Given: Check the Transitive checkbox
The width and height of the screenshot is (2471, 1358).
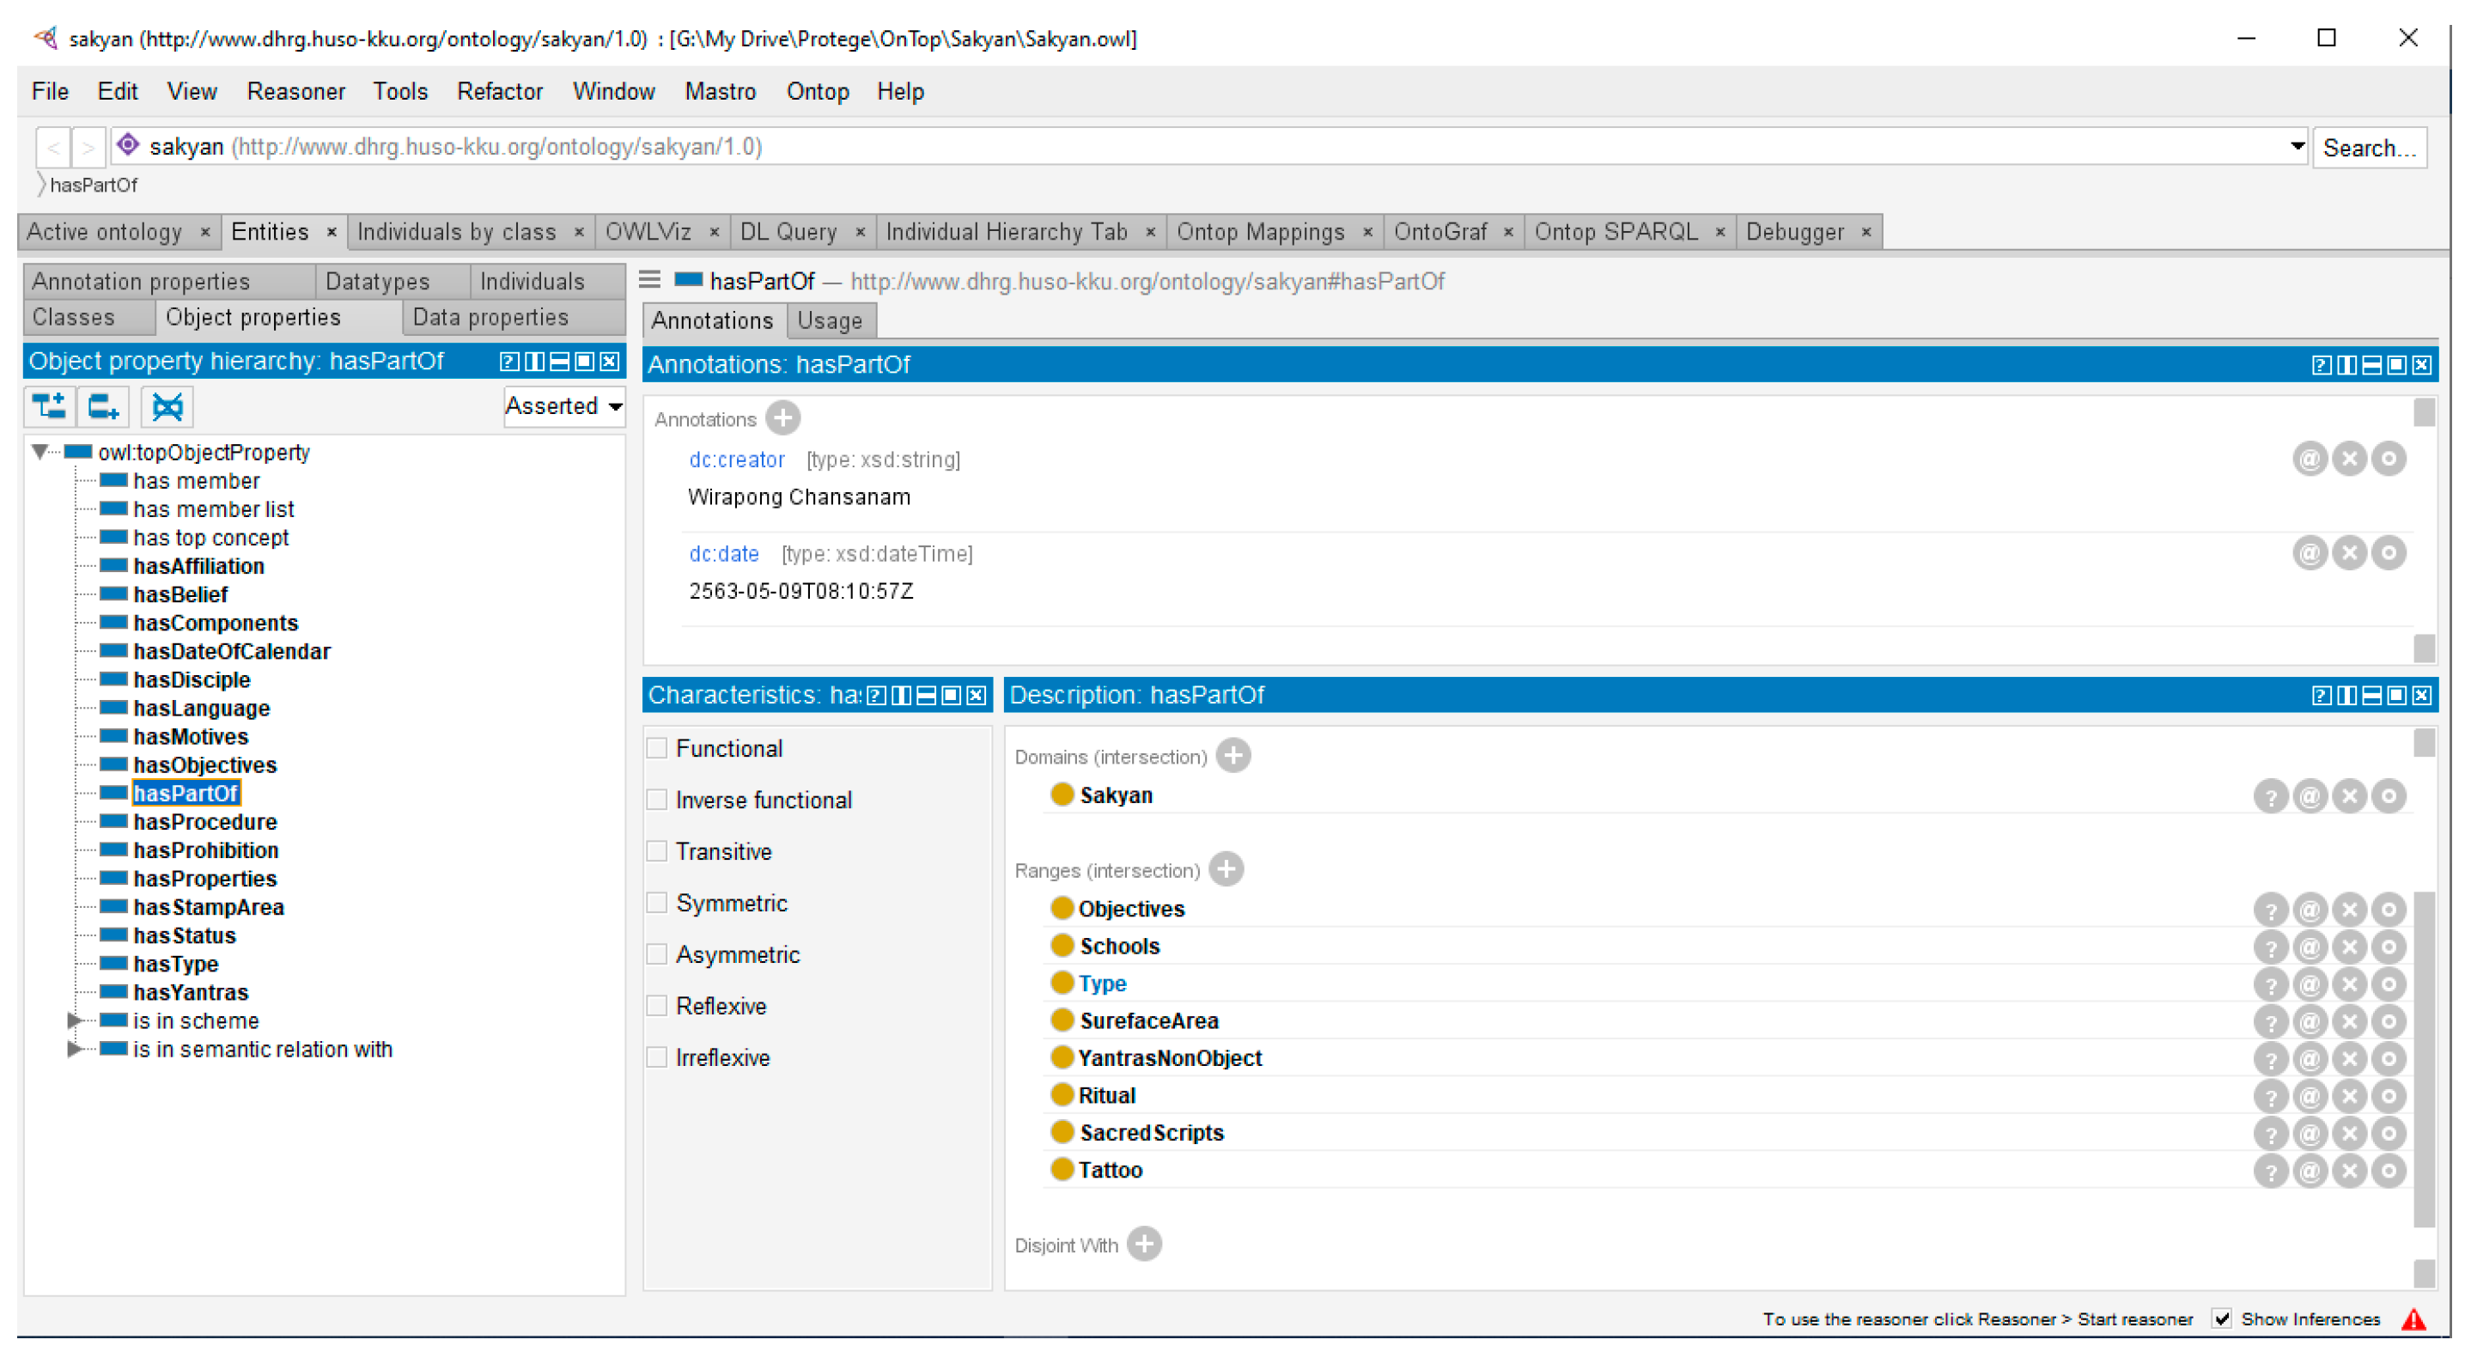Looking at the screenshot, I should pyautogui.click(x=657, y=851).
